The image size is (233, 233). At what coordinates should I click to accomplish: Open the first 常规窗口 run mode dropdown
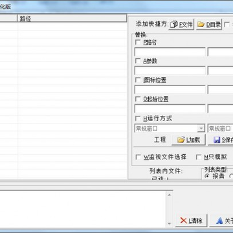tap(170, 129)
